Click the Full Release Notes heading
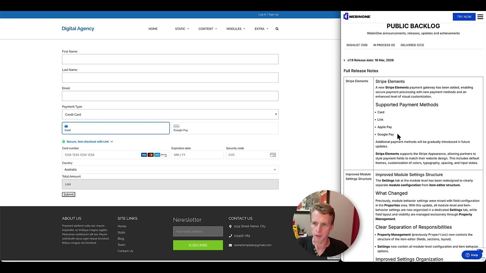The height and width of the screenshot is (273, 486). coord(361,71)
